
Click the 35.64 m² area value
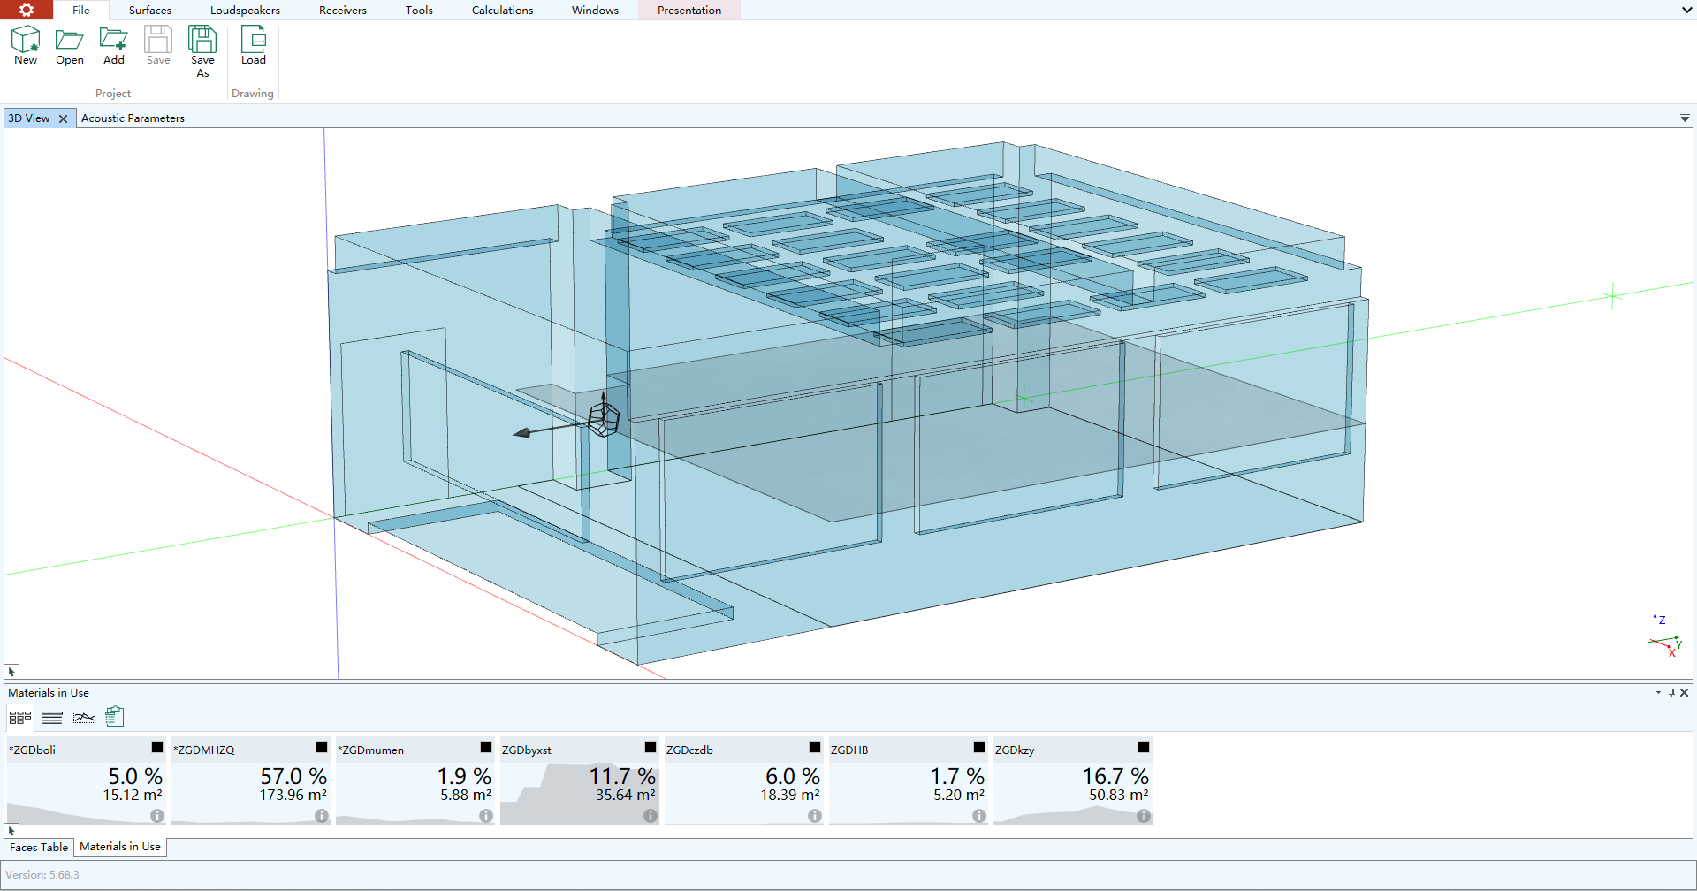[626, 795]
